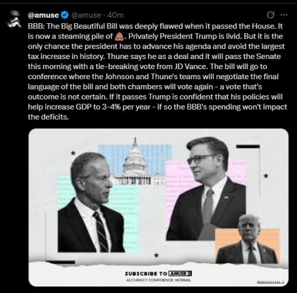Viewport: 297px width, 293px height.
Task: Click the ACCURACY CONFIDENCE: NORMAL label
Action: (x=159, y=280)
